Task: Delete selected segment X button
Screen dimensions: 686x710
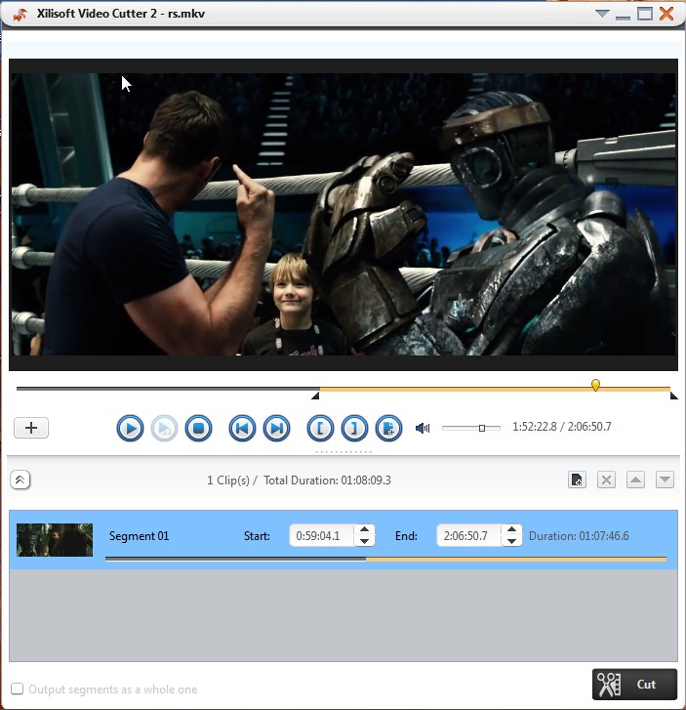Action: (606, 480)
